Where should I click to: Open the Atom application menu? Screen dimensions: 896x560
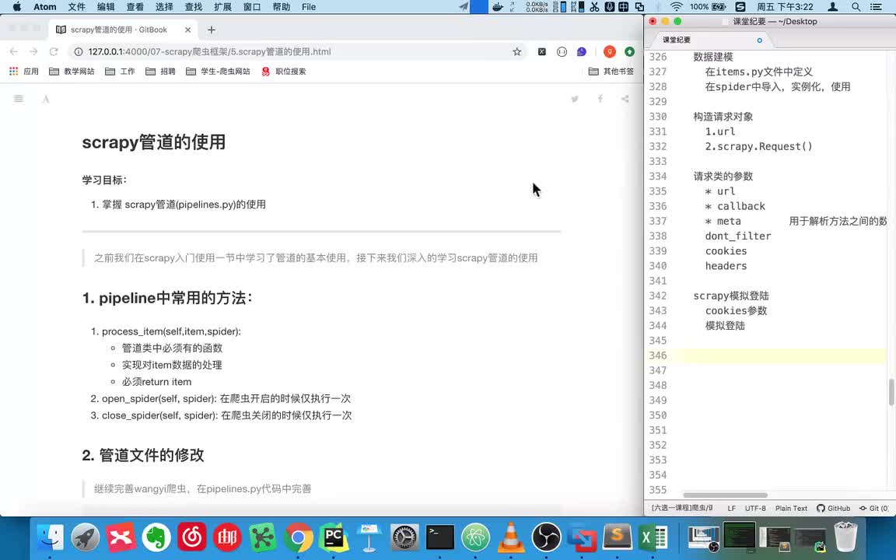tap(44, 7)
